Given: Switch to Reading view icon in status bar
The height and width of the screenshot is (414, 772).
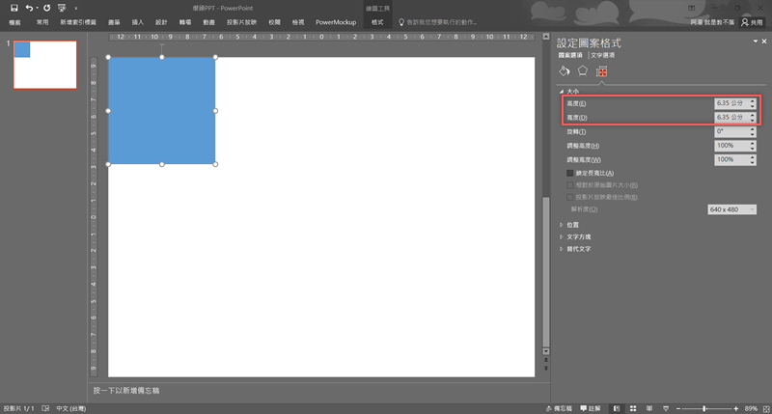Looking at the screenshot, I should (650, 408).
